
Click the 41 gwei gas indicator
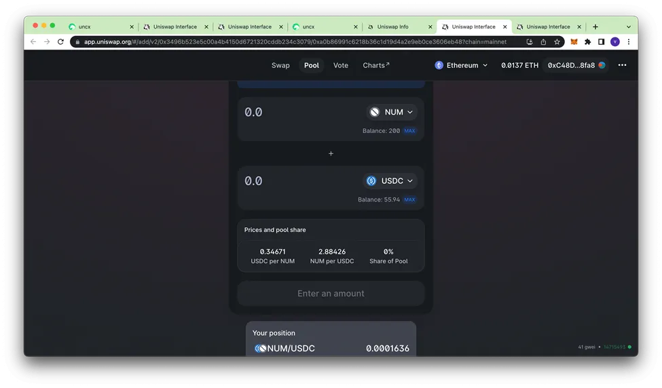tap(587, 347)
